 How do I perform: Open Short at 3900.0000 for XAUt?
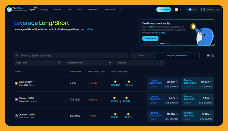pyautogui.click(x=197, y=83)
